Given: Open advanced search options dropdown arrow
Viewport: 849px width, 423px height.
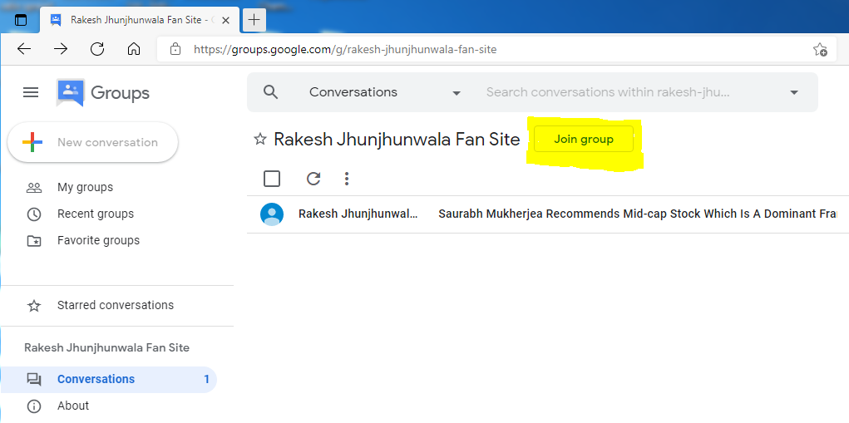Looking at the screenshot, I should click(794, 93).
